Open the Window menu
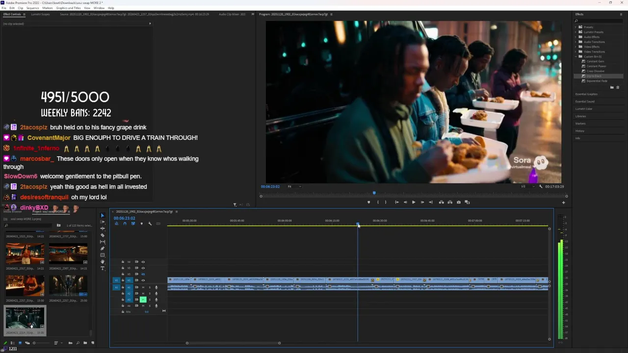The image size is (628, 353). [99, 8]
